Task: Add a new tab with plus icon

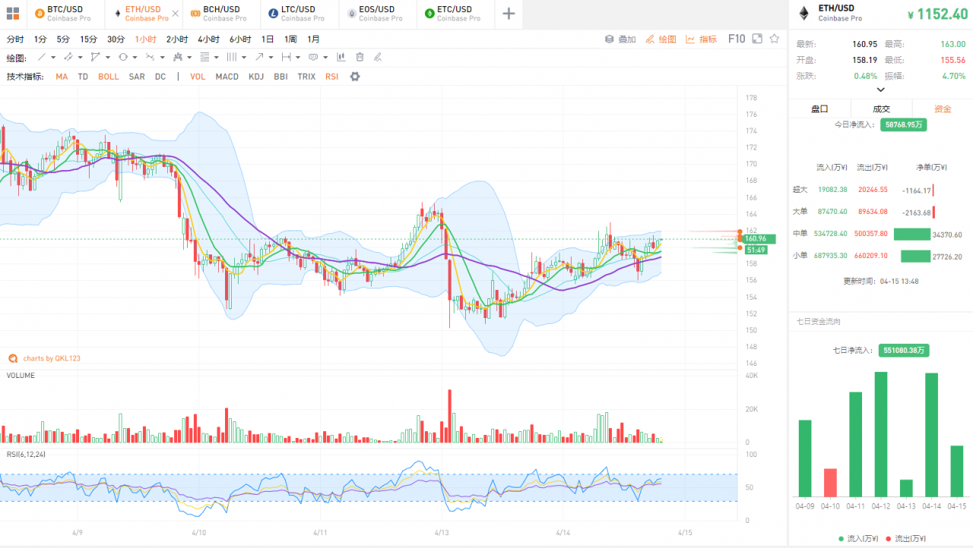Action: (509, 14)
